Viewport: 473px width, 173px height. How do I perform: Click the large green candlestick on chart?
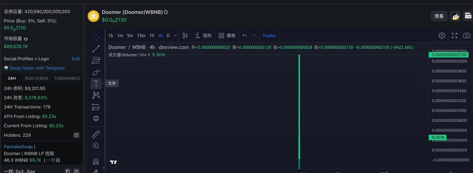[300, 106]
